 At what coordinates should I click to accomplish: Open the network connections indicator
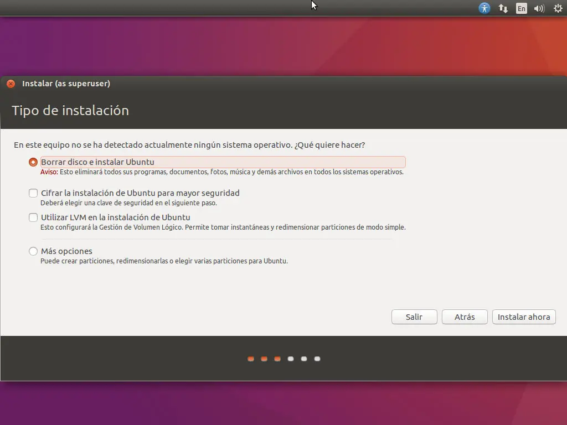pyautogui.click(x=503, y=8)
